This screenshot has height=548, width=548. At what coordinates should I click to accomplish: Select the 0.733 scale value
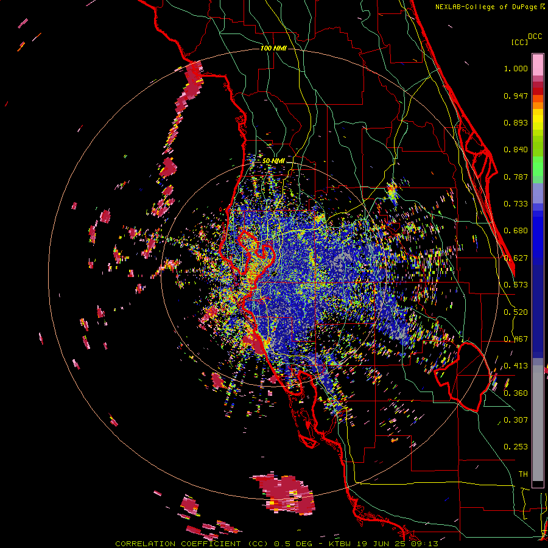[x=516, y=204]
